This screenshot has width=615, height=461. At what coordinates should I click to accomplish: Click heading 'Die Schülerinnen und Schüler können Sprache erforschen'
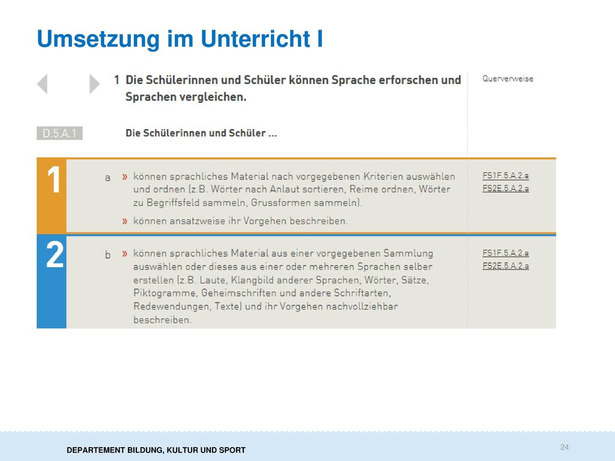tap(293, 88)
